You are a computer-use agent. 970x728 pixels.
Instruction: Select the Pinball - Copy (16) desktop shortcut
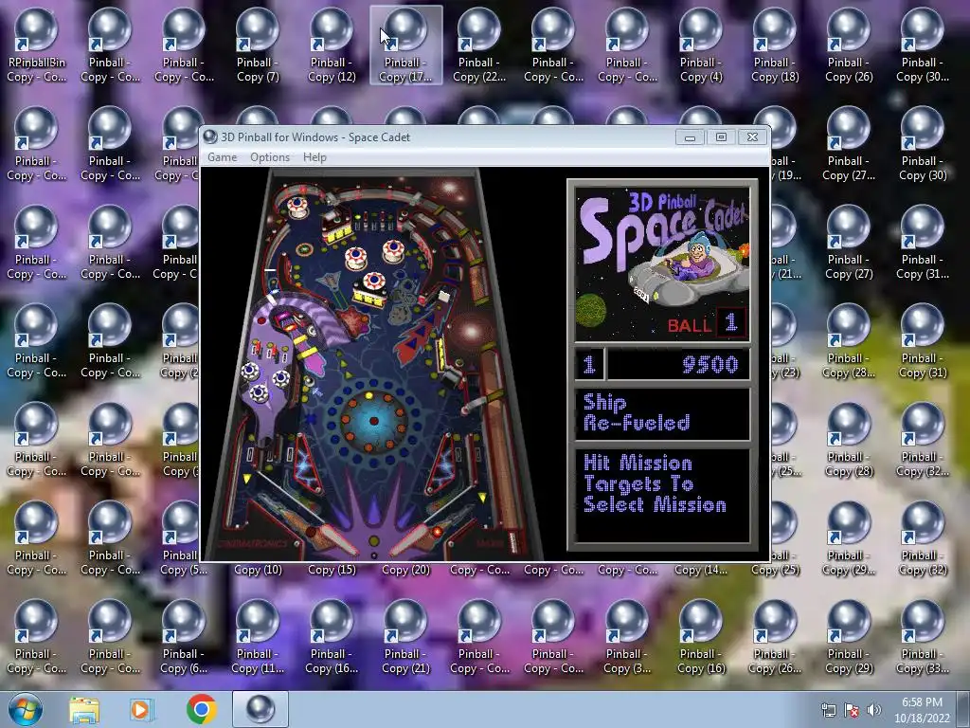tap(701, 636)
